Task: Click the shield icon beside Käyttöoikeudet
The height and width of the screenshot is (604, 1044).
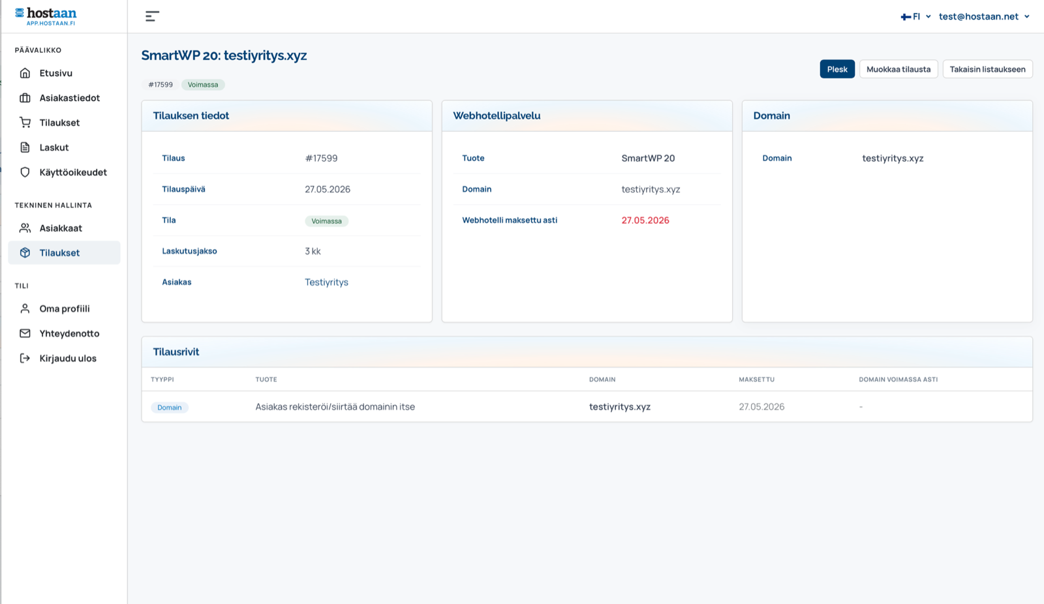Action: [x=25, y=172]
